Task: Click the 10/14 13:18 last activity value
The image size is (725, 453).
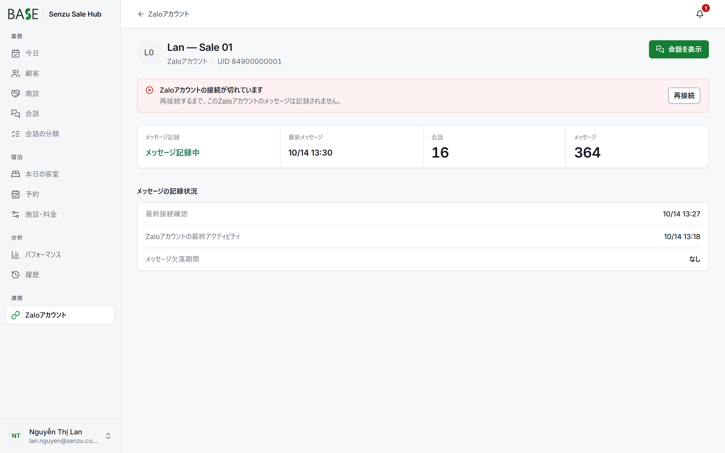Action: click(682, 236)
